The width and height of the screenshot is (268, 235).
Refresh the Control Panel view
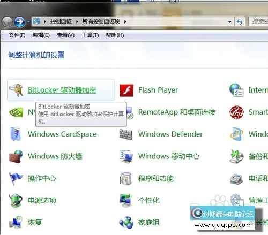[x=240, y=22]
